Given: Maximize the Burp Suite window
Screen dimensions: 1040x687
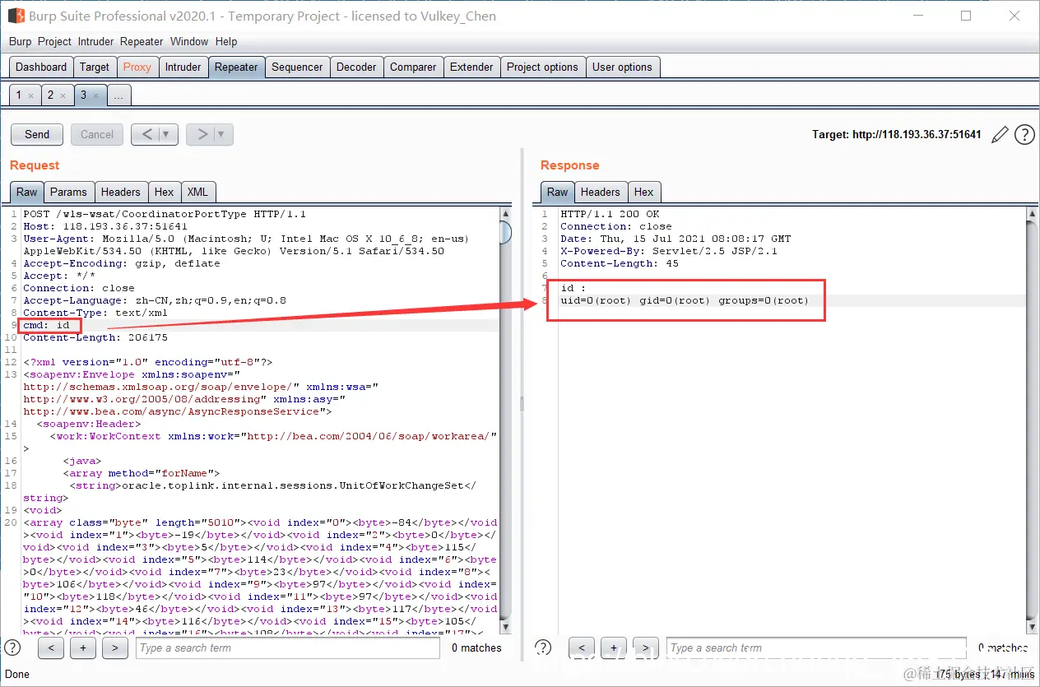Looking at the screenshot, I should tap(966, 16).
